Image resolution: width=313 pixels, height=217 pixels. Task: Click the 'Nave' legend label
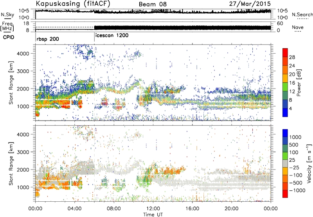click(x=298, y=27)
